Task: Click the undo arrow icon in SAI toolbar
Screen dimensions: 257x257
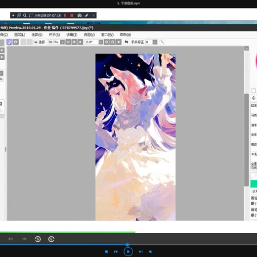Action: click(9, 42)
